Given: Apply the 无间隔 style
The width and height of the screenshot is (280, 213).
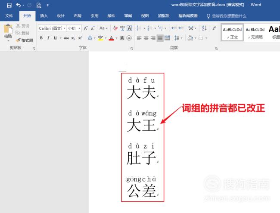Looking at the screenshot, I should (256, 33).
